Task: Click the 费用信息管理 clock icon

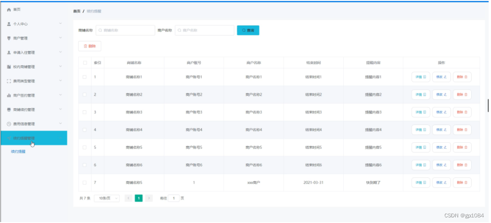Action: pos(9,124)
